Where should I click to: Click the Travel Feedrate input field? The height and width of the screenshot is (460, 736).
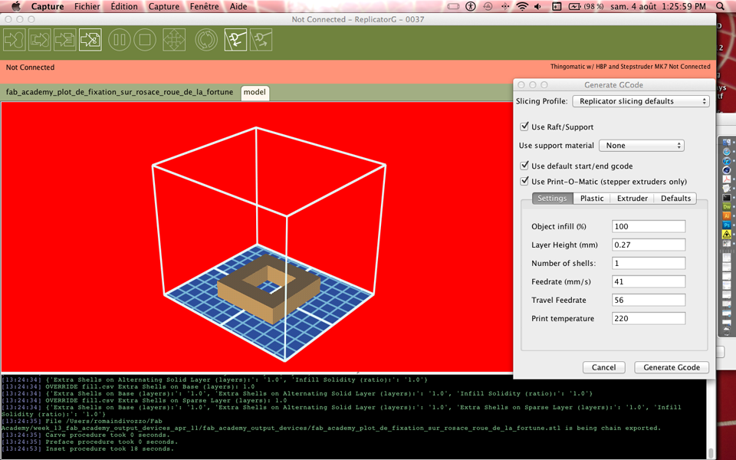pos(649,300)
